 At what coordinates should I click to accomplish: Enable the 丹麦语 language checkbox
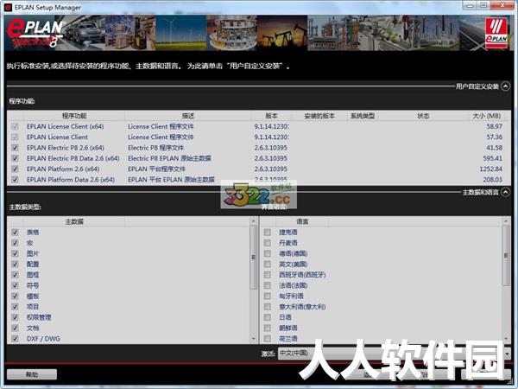[268, 243]
